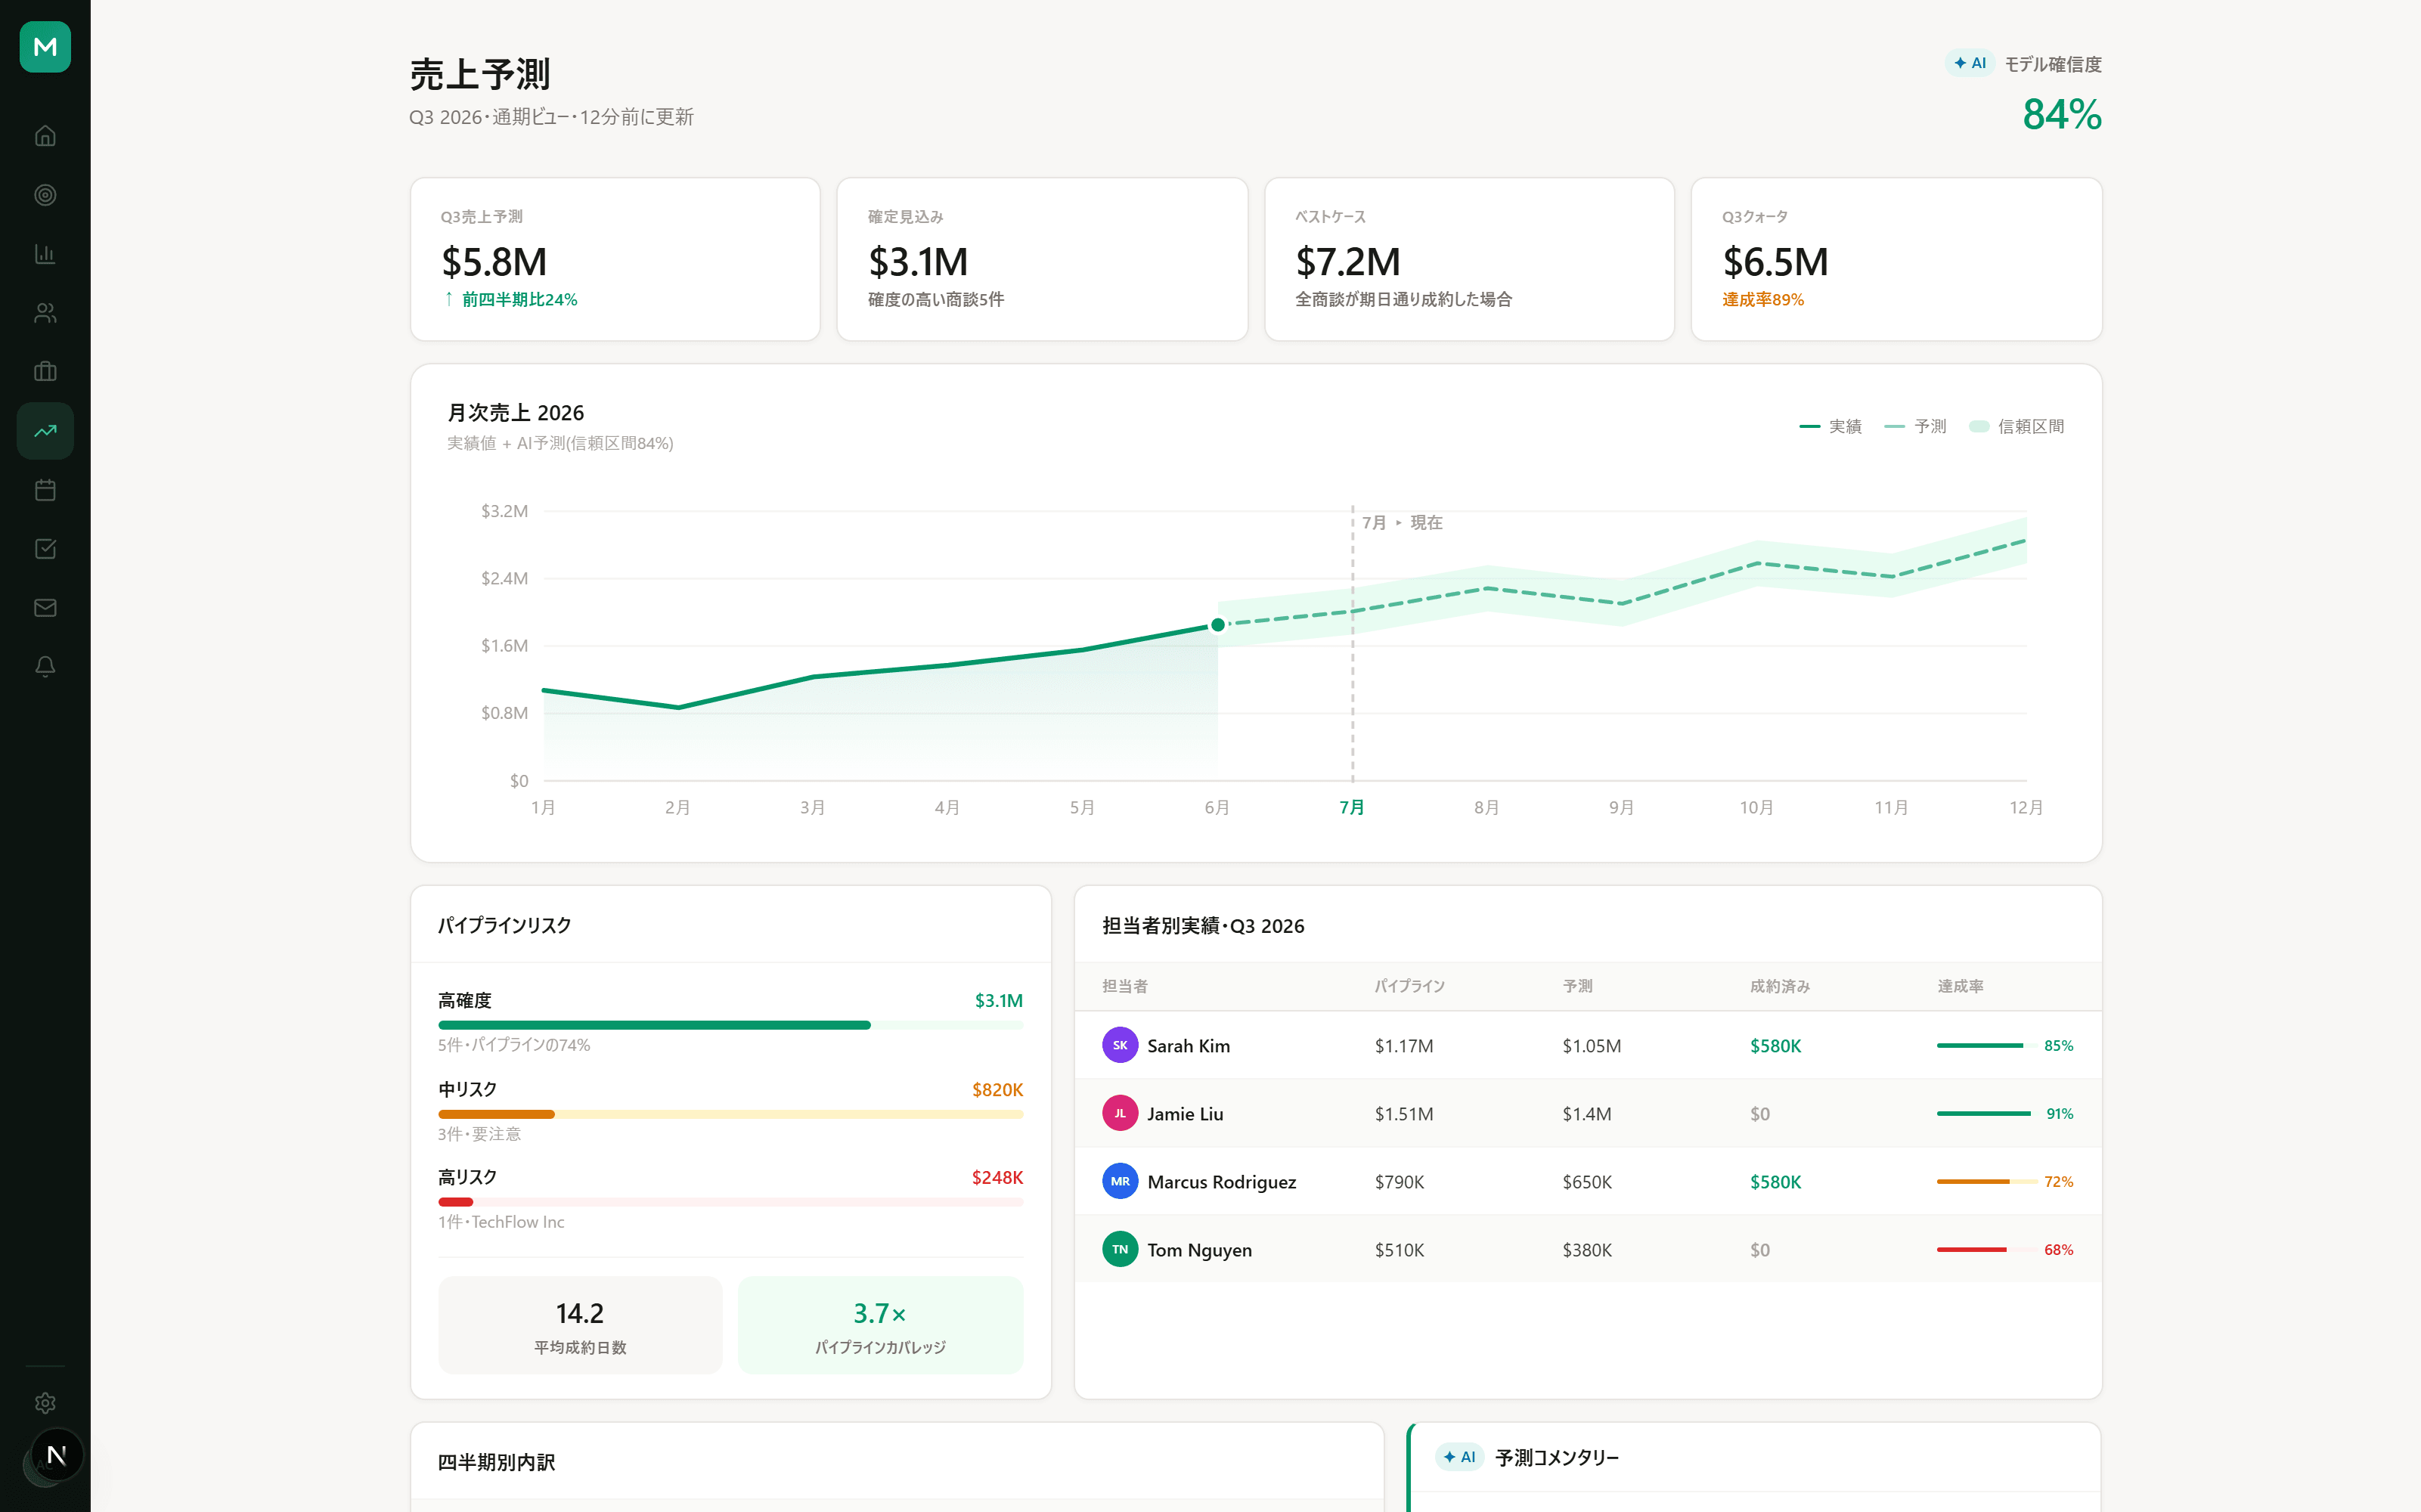Click Sarah Kim's 85% attainment bar
This screenshot has width=2421, height=1512.
pyautogui.click(x=1986, y=1046)
